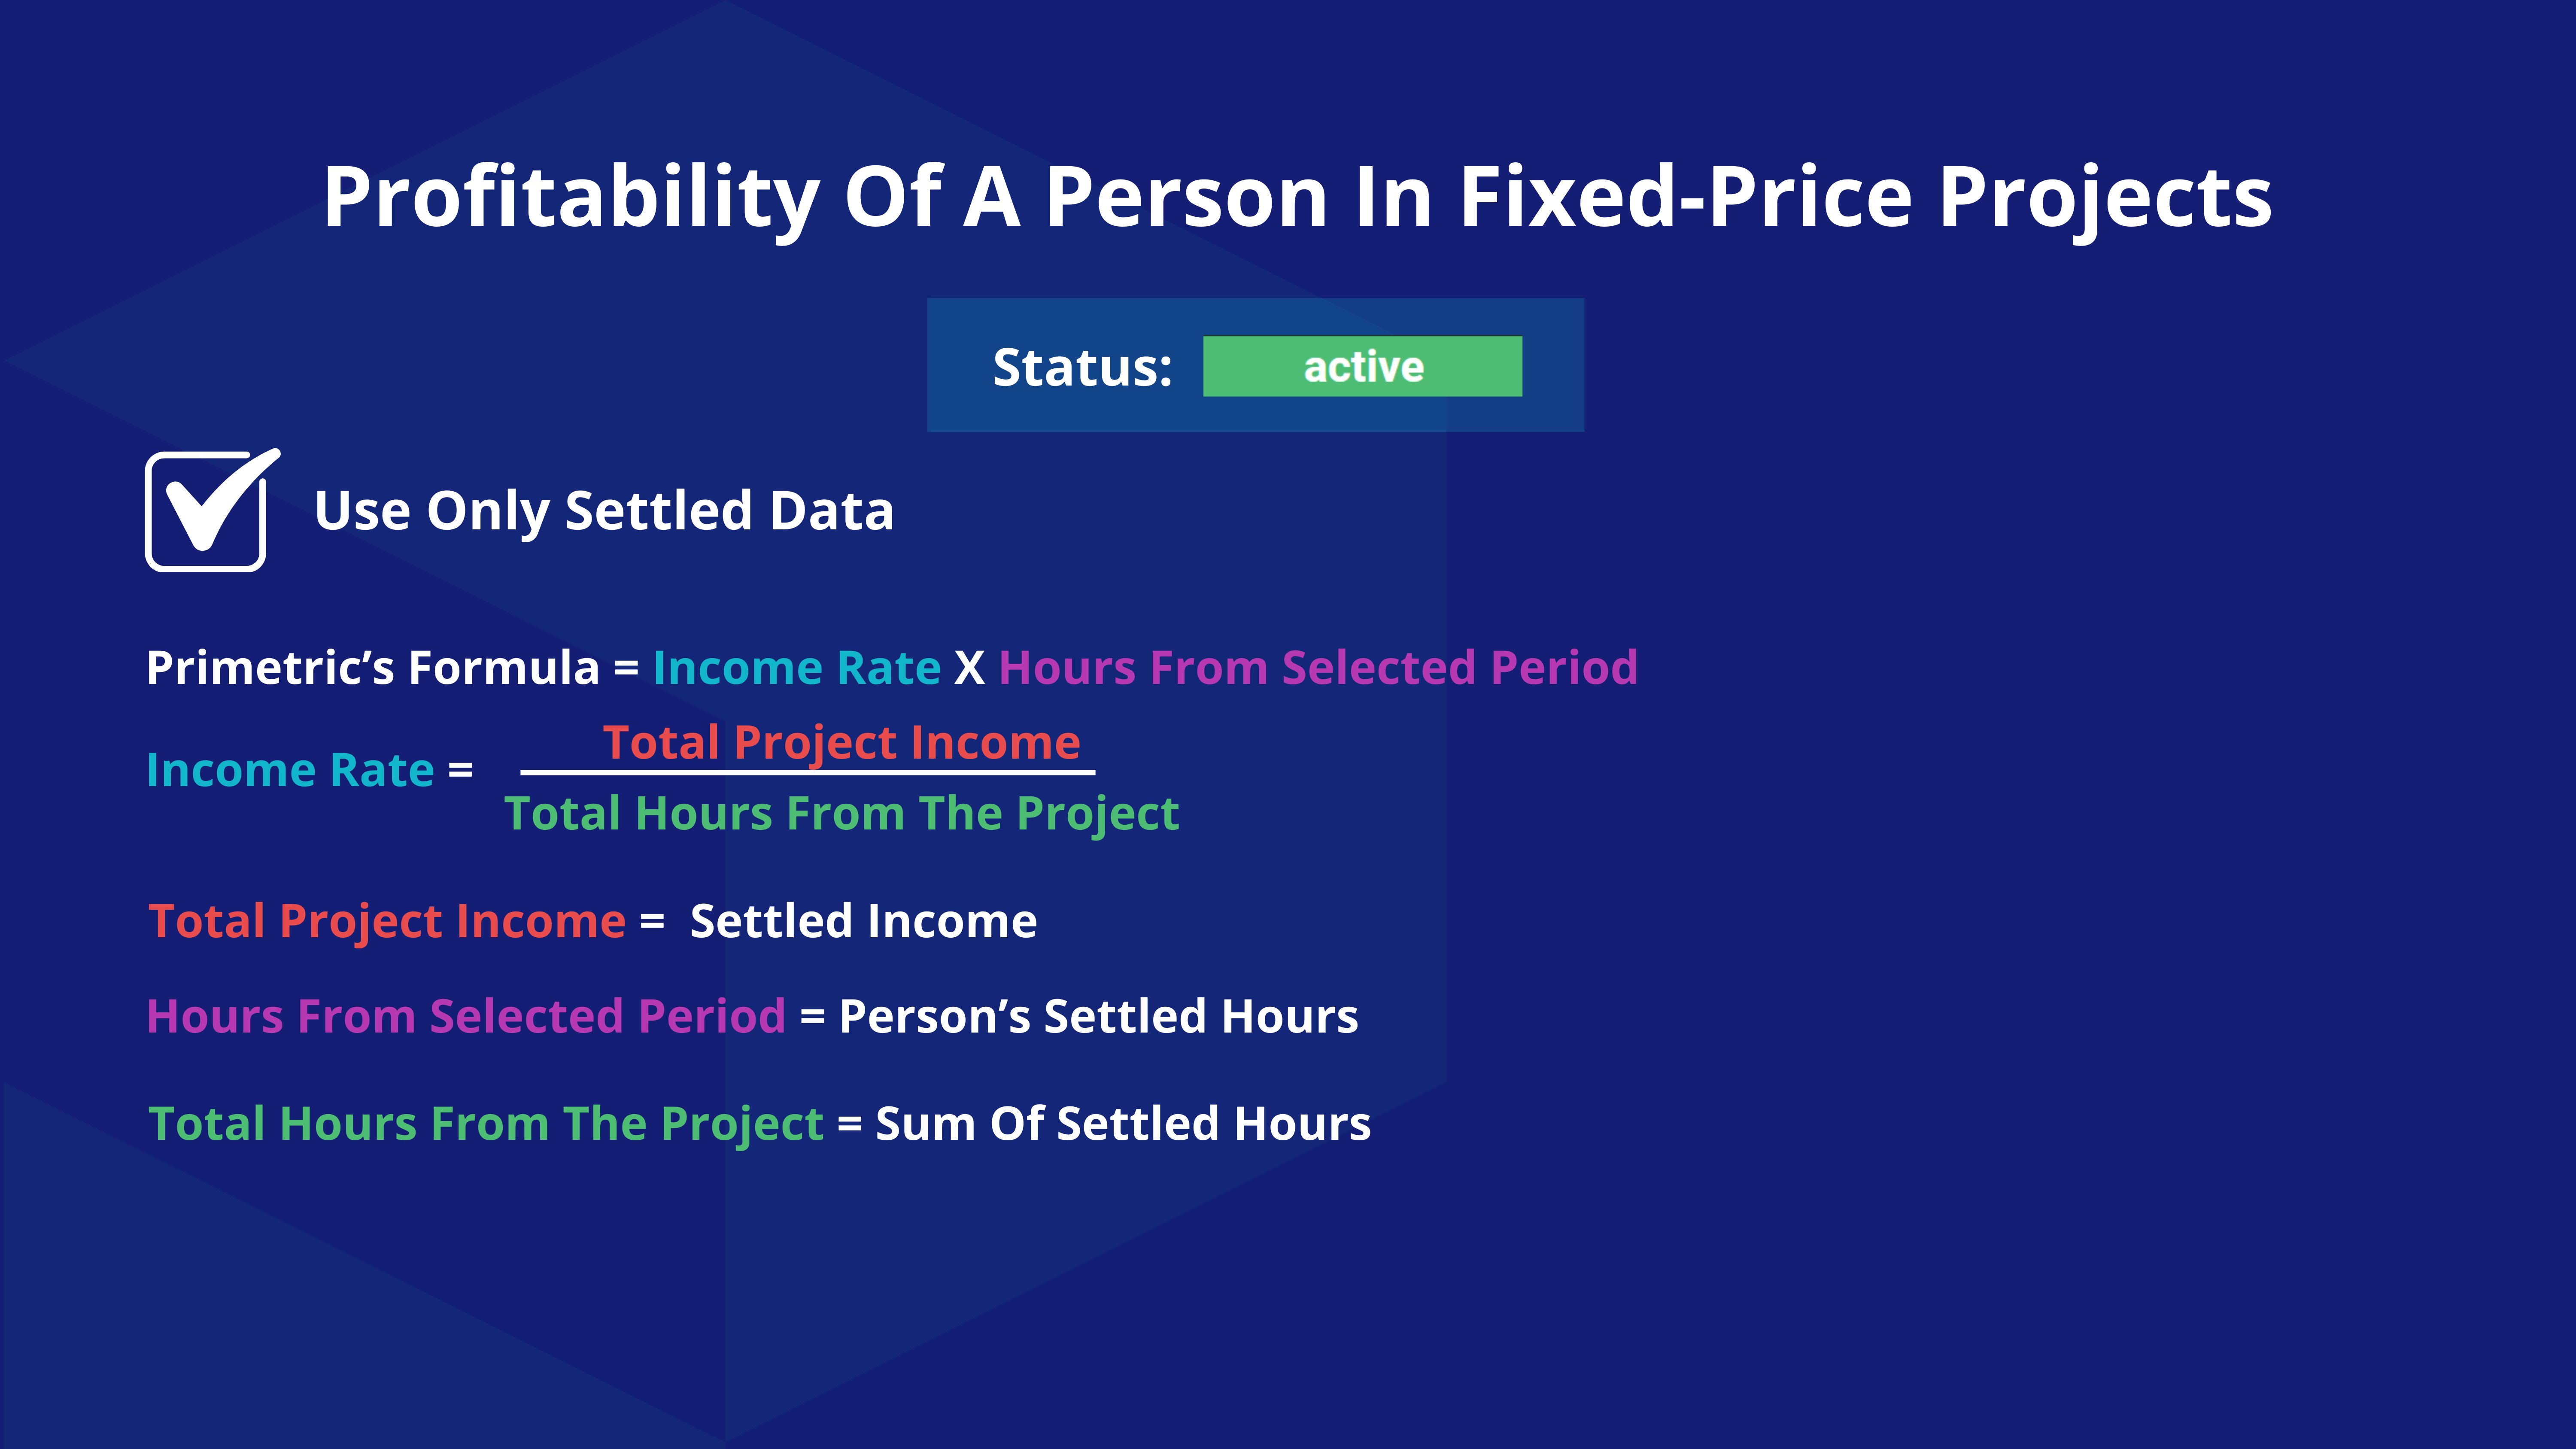Image resolution: width=2576 pixels, height=1449 pixels.
Task: Click green Total Hours From The Project denominator
Action: (842, 815)
